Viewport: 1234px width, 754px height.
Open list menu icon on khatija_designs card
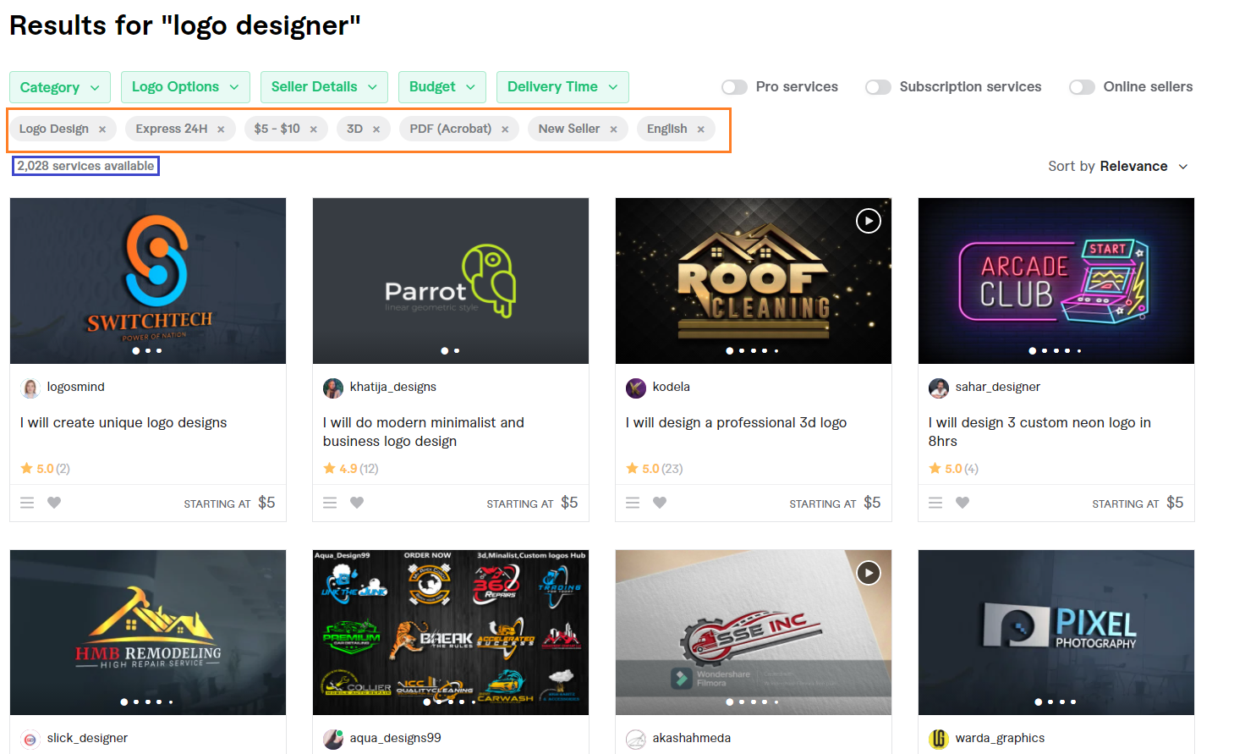(x=330, y=503)
